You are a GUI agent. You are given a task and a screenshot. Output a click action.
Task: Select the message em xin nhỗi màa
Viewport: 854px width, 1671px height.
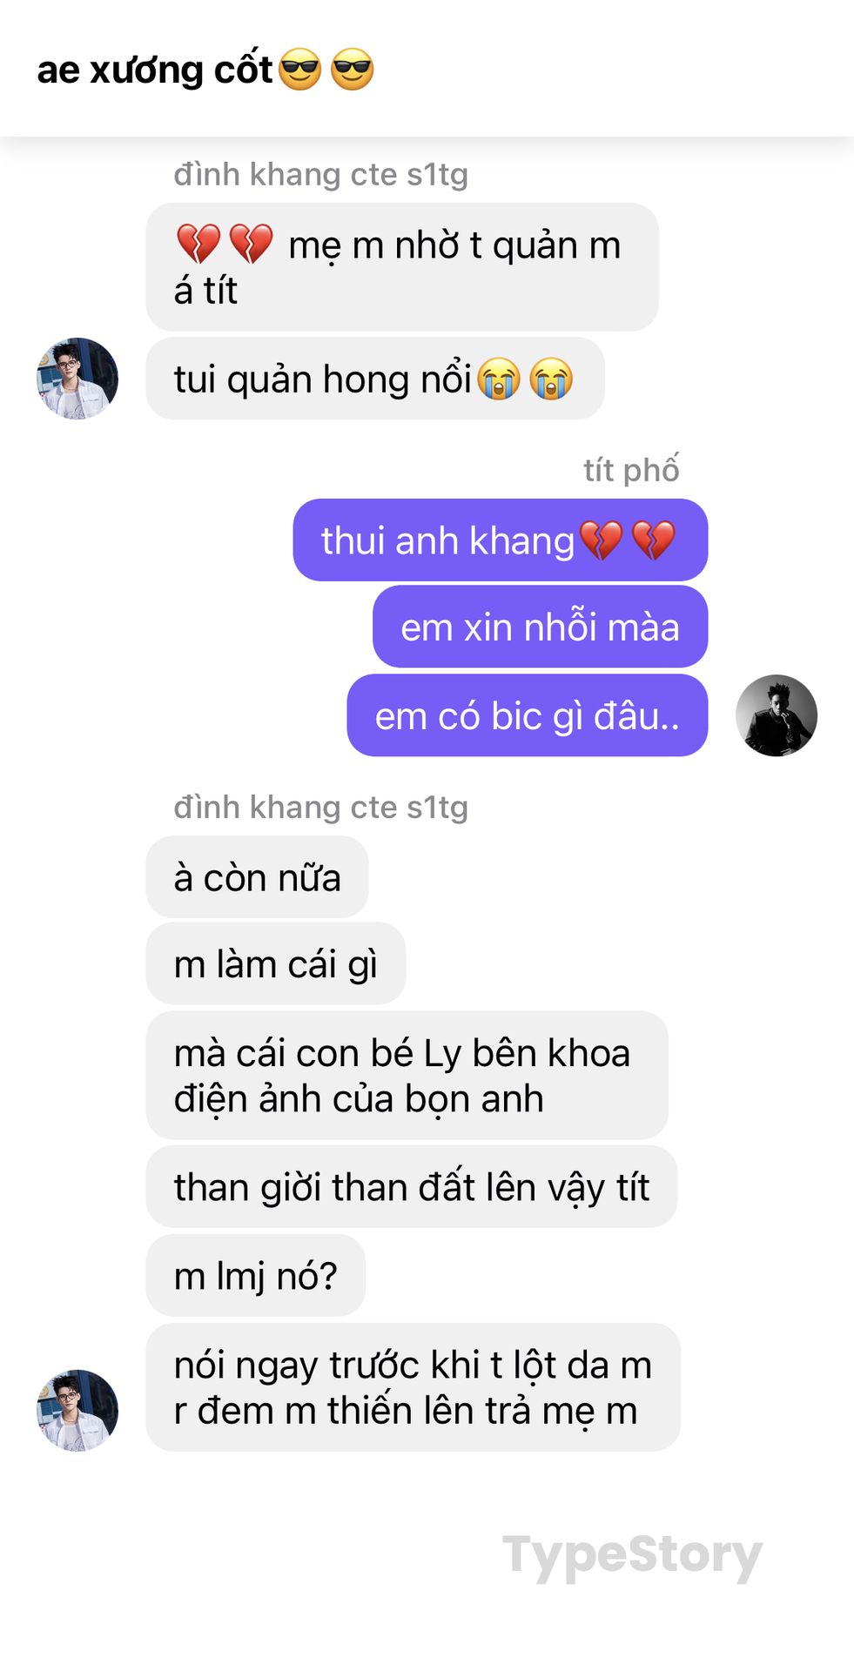point(540,627)
